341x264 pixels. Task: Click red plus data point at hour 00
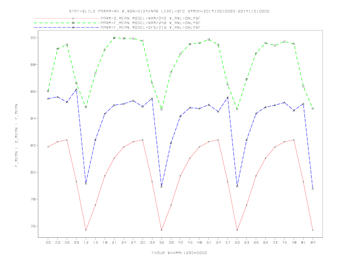(x=48, y=147)
